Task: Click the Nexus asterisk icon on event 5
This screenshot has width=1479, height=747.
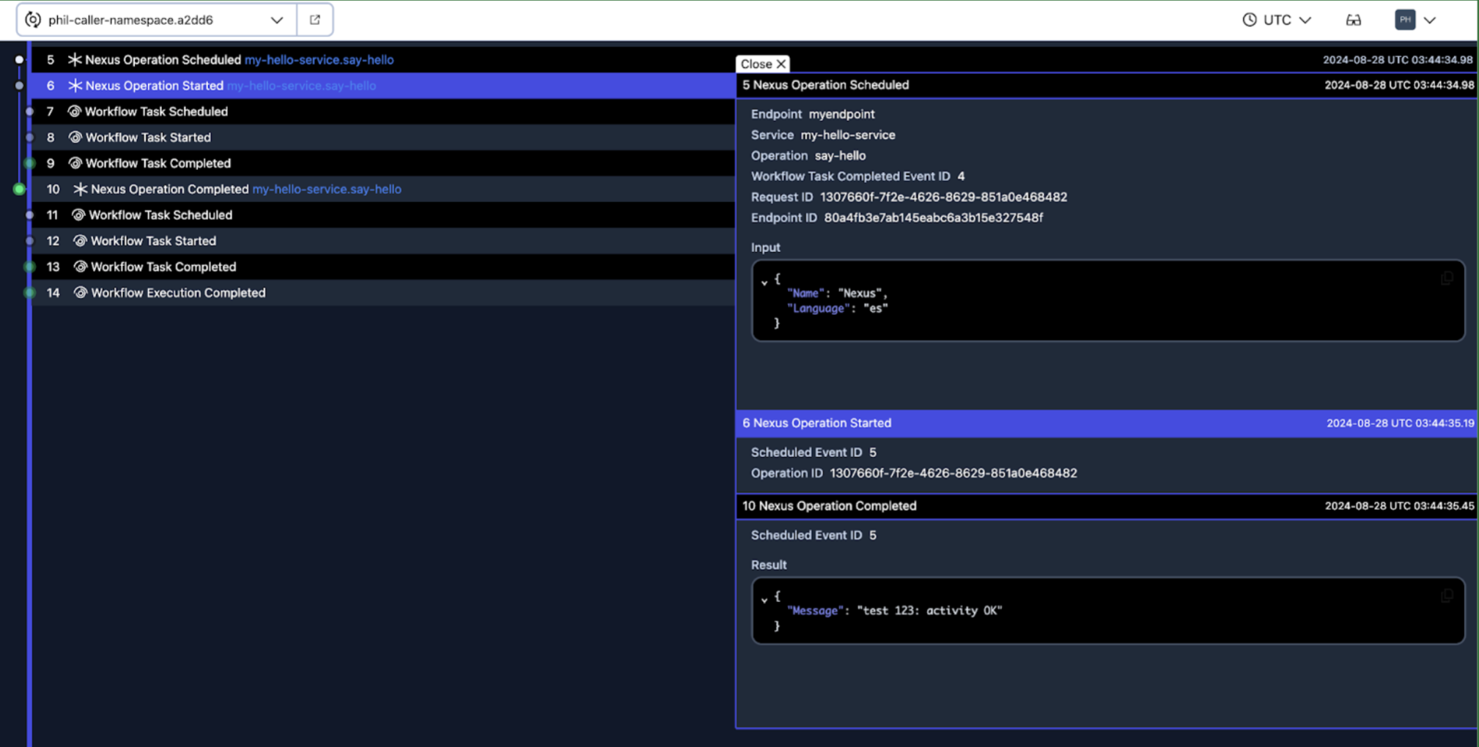Action: pyautogui.click(x=74, y=59)
